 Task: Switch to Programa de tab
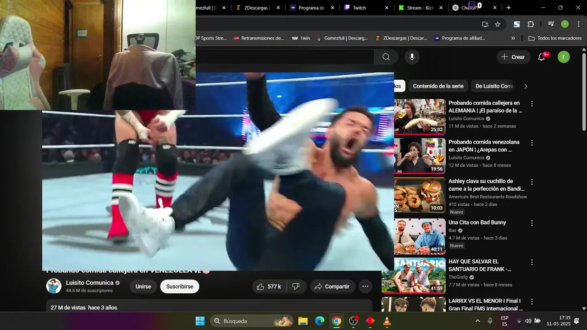311,8
